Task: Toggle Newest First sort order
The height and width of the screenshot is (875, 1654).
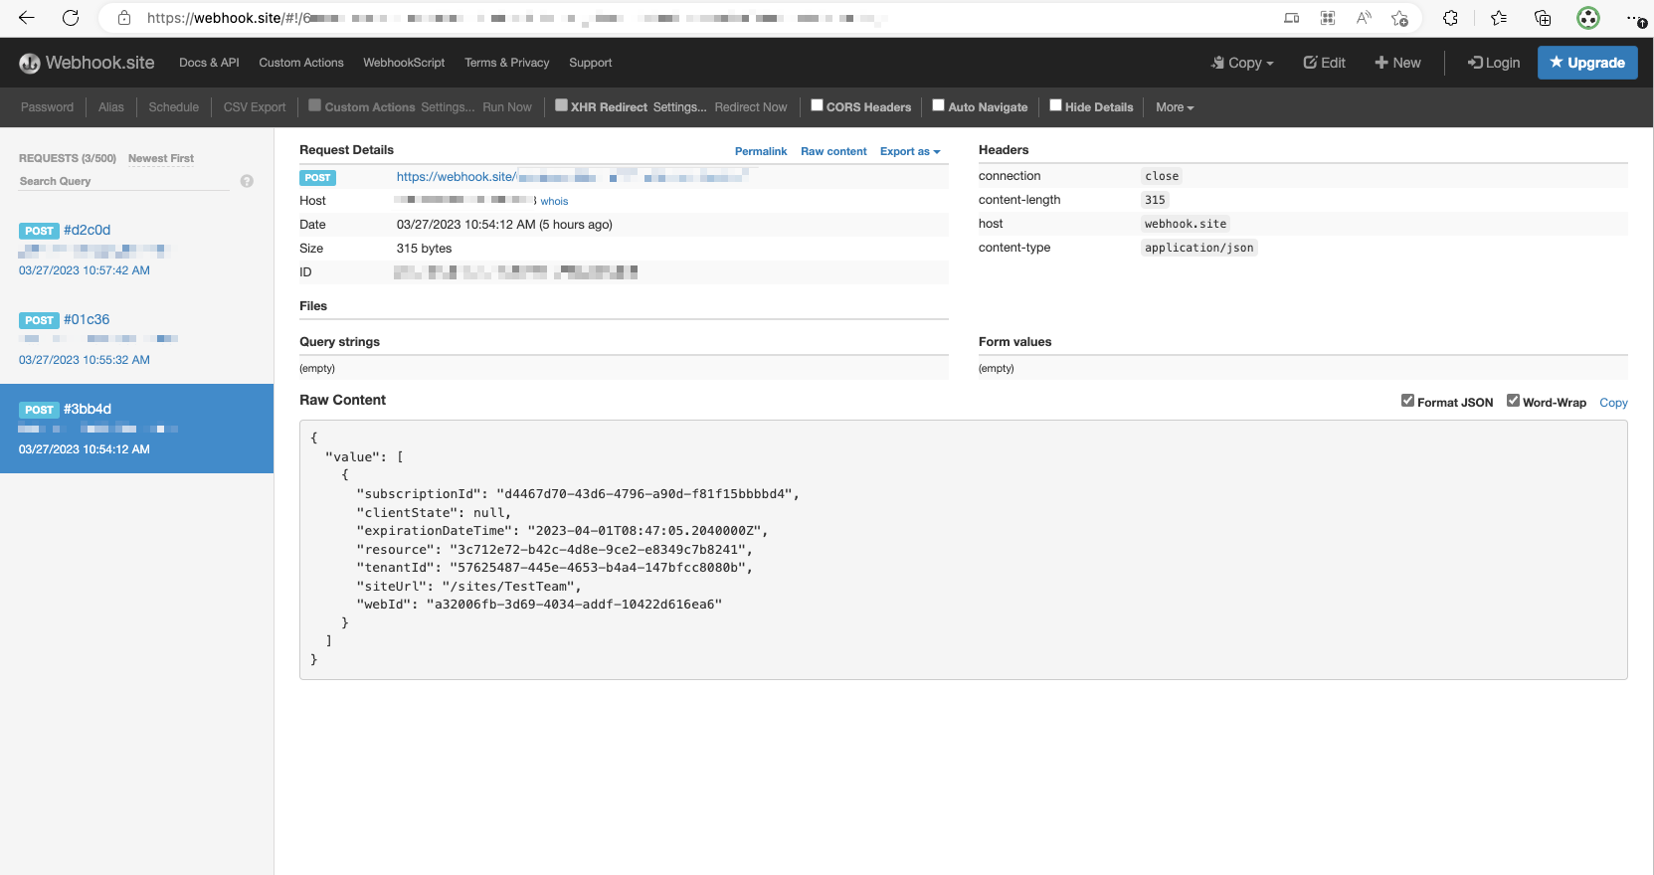Action: point(161,158)
